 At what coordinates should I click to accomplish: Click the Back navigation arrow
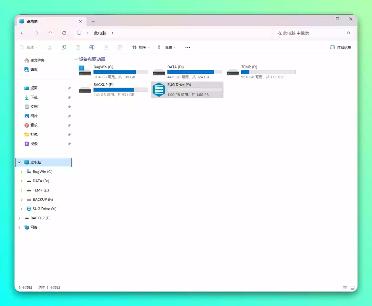click(22, 33)
